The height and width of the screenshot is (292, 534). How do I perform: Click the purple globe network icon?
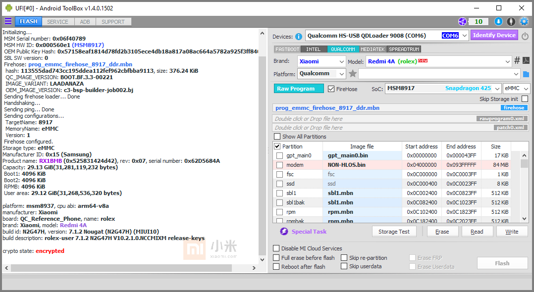click(x=462, y=21)
